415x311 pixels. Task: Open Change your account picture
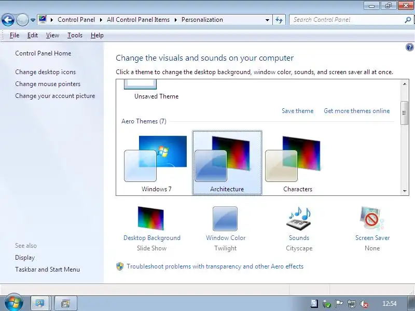point(55,96)
